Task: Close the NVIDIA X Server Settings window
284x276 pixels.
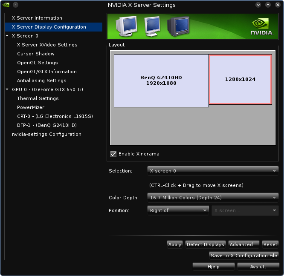Action: click(278, 5)
